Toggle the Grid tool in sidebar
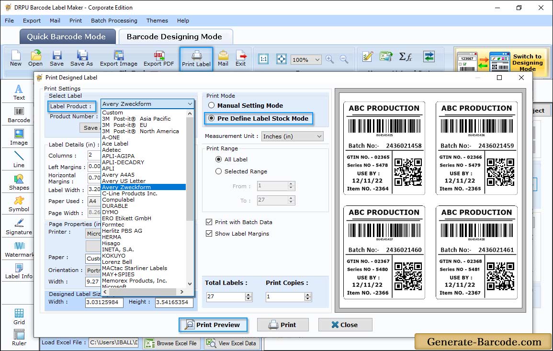The height and width of the screenshot is (351, 553). [x=19, y=317]
